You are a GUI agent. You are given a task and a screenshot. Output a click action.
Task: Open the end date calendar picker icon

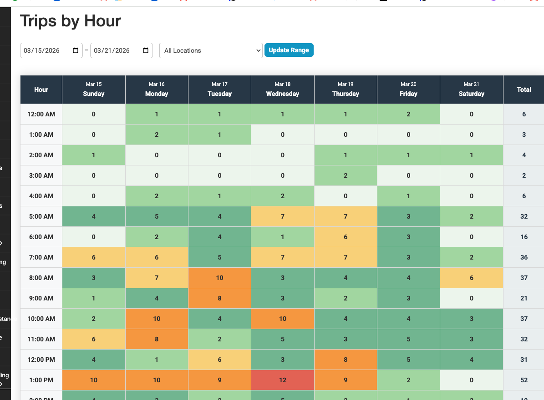pyautogui.click(x=146, y=50)
